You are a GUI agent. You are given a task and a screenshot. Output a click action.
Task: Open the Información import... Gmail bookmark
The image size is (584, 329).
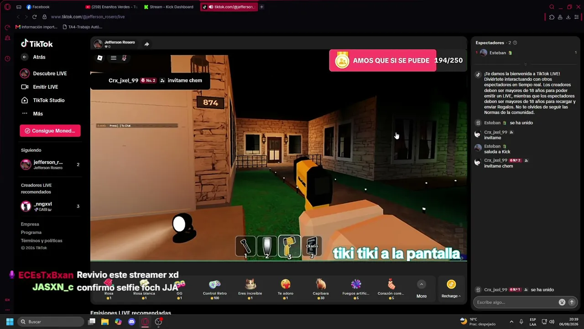tap(36, 27)
